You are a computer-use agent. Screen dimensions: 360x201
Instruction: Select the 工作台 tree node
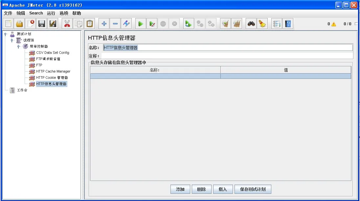[x=22, y=90]
